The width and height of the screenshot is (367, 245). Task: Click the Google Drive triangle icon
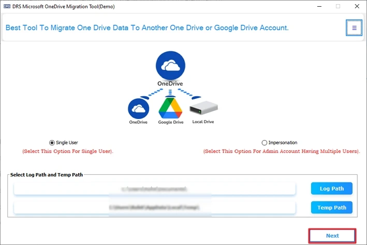[170, 108]
